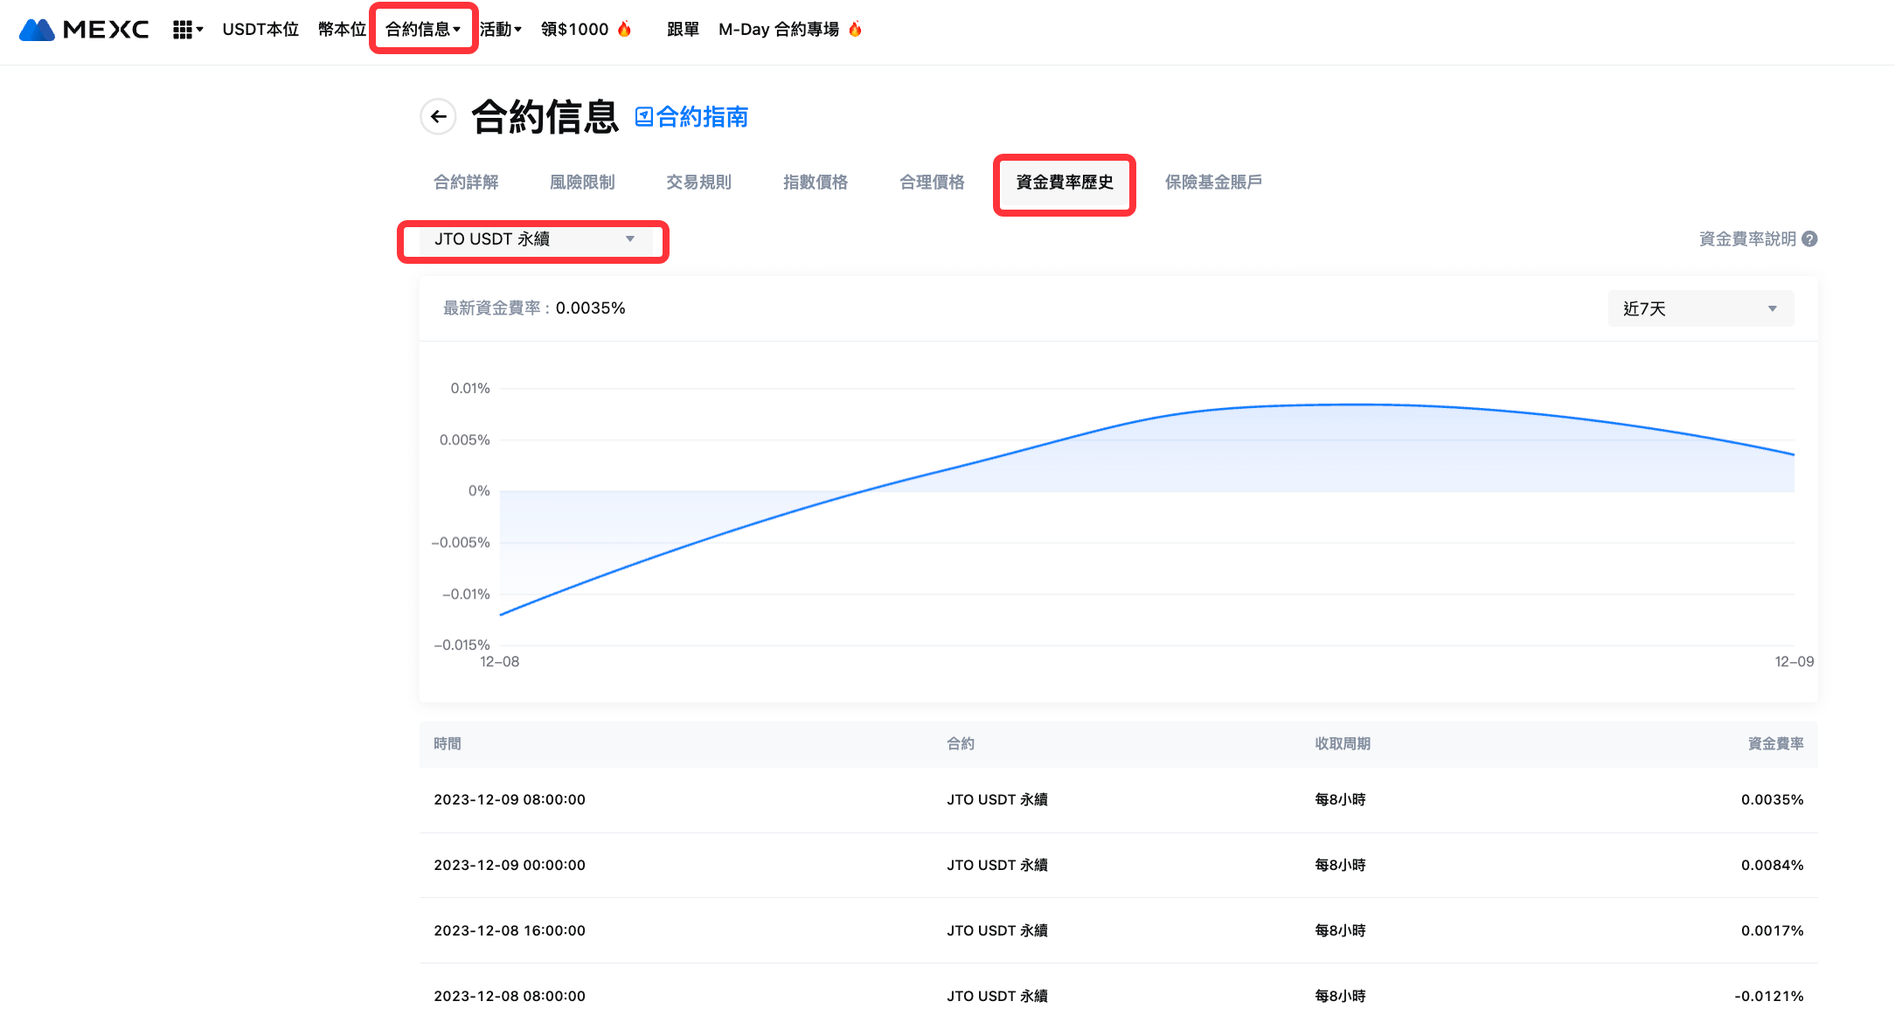Switch to the 合約詳解 tab
The width and height of the screenshot is (1895, 1029).
click(466, 182)
